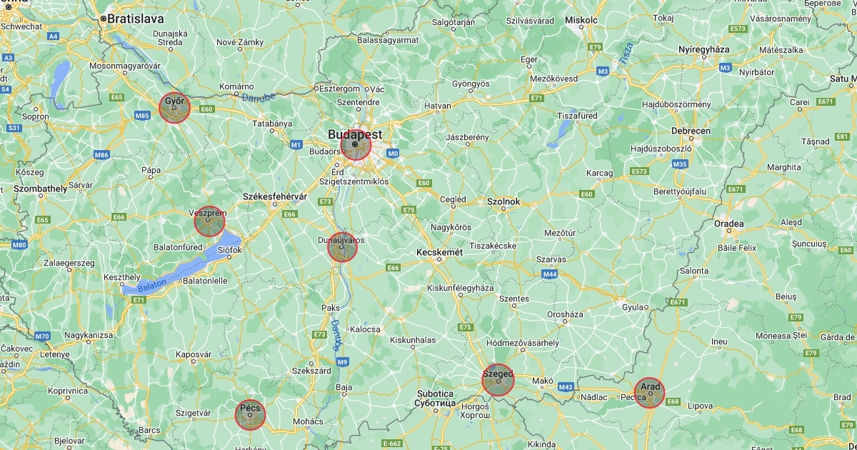Select the red marker at Pécs
The width and height of the screenshot is (857, 450).
tap(251, 415)
